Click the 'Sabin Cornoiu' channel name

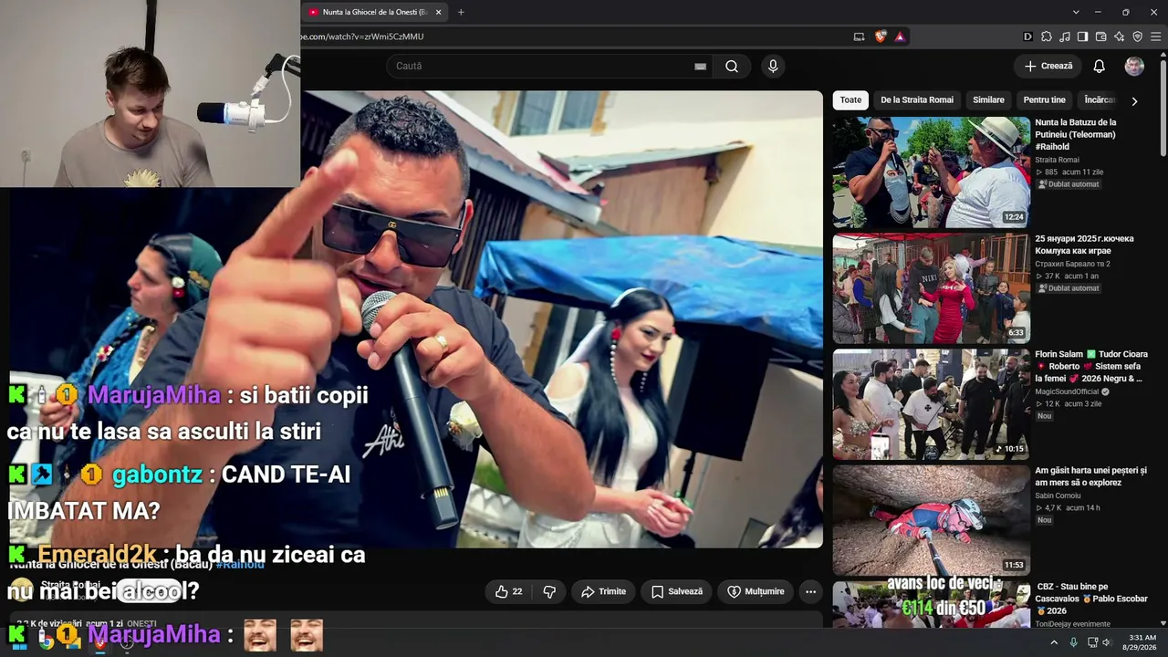pyautogui.click(x=1058, y=495)
